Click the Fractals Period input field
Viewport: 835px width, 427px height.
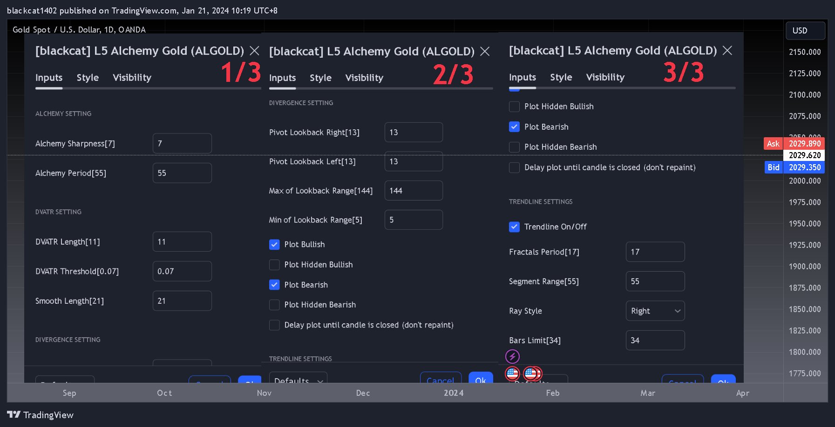coord(655,252)
